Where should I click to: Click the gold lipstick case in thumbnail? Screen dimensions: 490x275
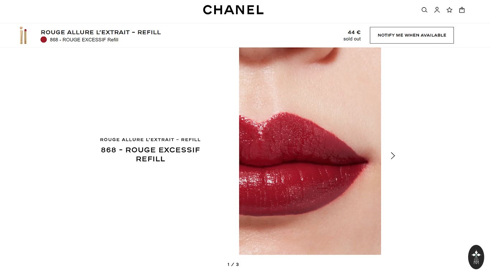(x=22, y=35)
